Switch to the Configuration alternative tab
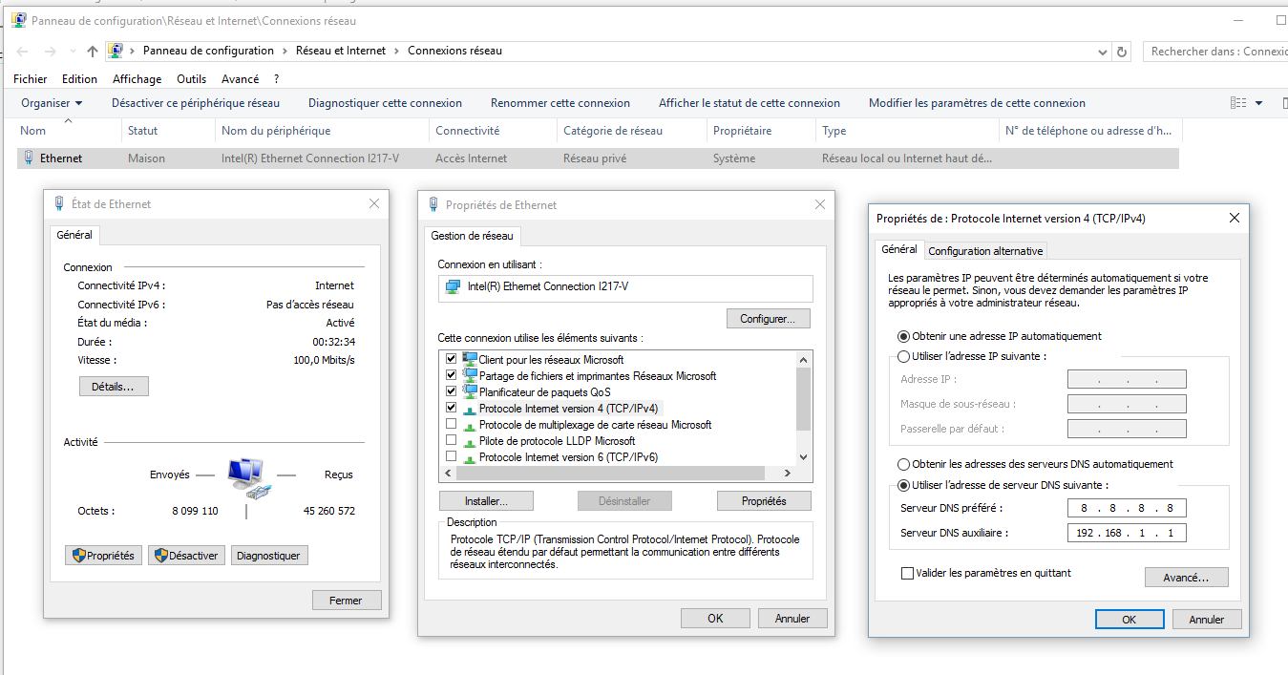Viewport: 1288px width, 675px height. 985,250
